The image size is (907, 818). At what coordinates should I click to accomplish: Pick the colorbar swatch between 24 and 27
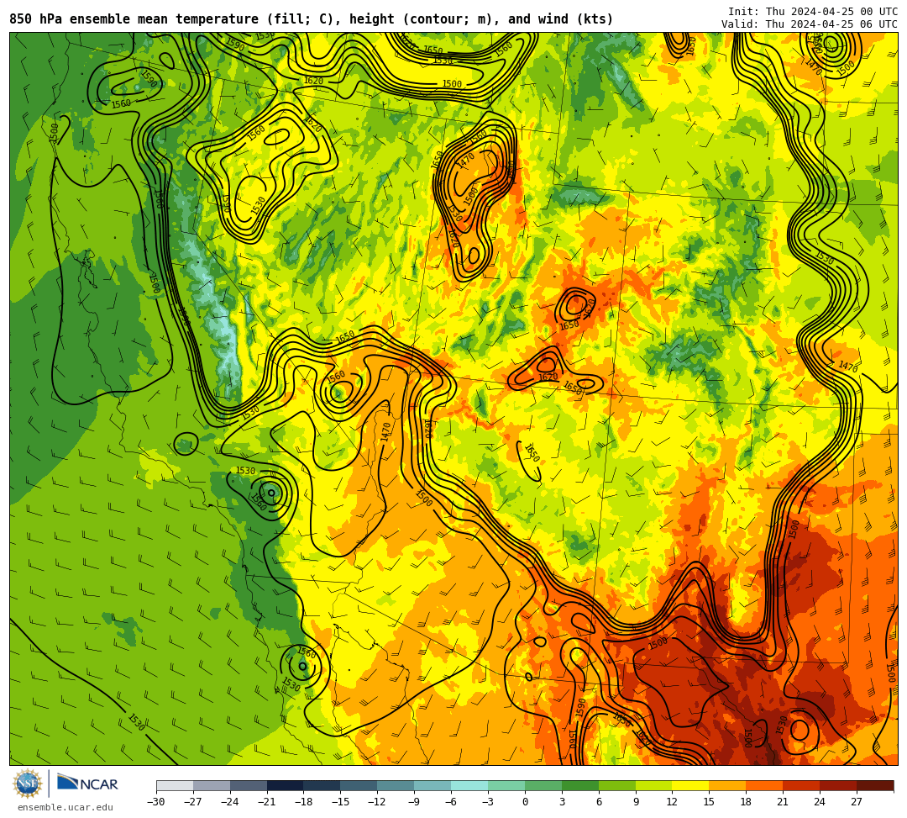(839, 785)
